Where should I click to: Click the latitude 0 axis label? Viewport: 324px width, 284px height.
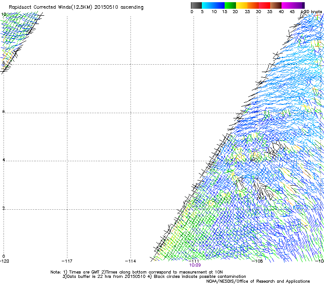pyautogui.click(x=4, y=256)
